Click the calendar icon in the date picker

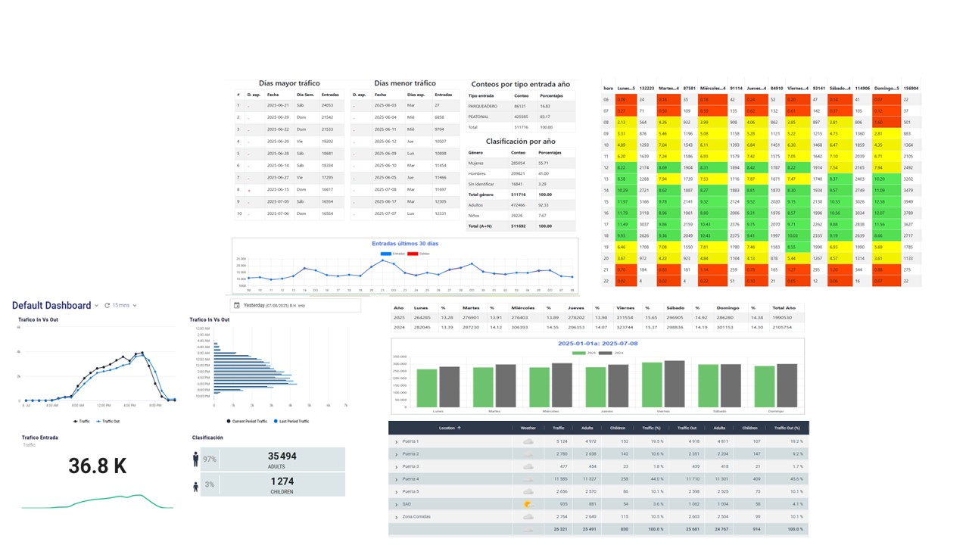(237, 305)
